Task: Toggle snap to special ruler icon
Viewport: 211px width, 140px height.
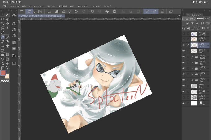Action: tap(155, 11)
